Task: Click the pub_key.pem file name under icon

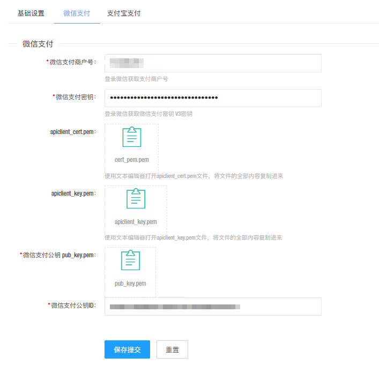Action: pos(130,284)
